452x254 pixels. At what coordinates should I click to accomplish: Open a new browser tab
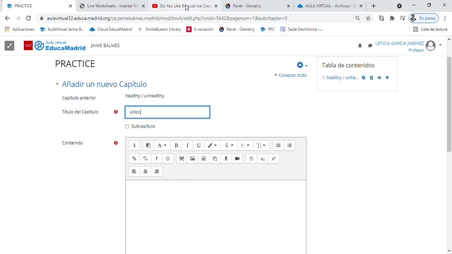(x=374, y=6)
